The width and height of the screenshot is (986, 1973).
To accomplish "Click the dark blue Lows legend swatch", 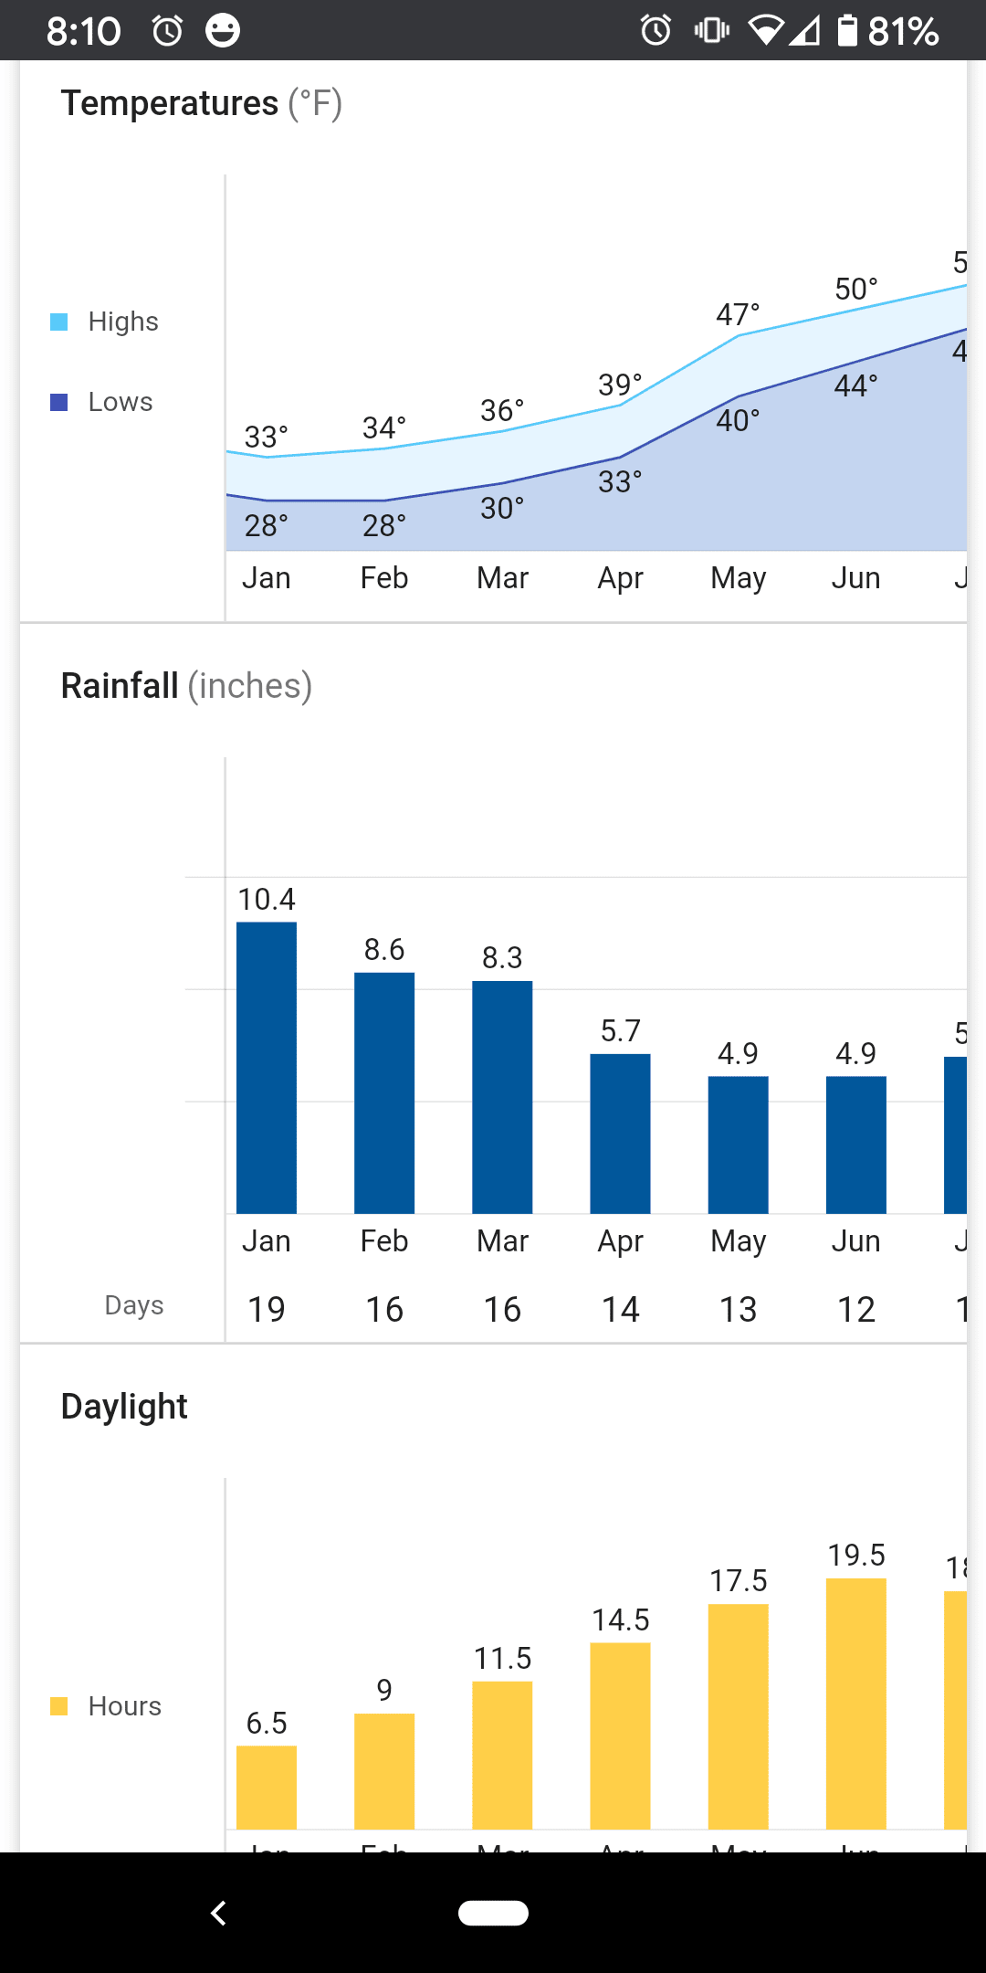I will pyautogui.click(x=59, y=402).
